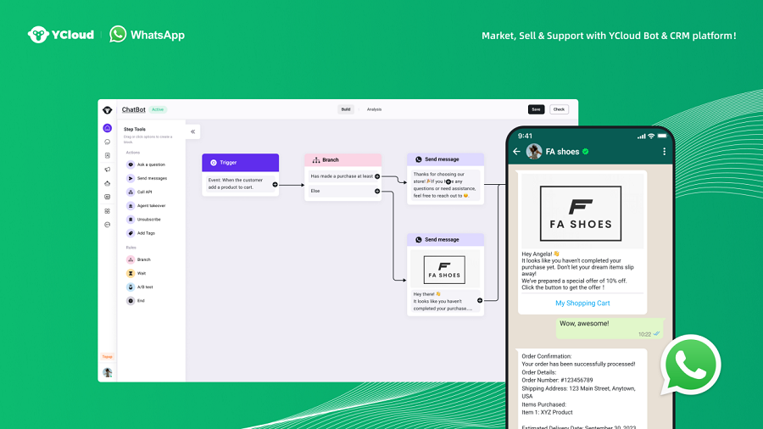Image resolution: width=763 pixels, height=429 pixels.
Task: Select the Branch block header
Action: tap(343, 159)
